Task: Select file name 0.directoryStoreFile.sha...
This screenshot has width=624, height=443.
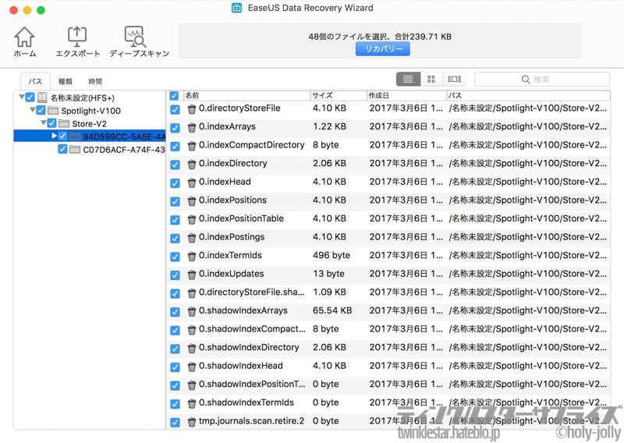Action: pyautogui.click(x=251, y=292)
